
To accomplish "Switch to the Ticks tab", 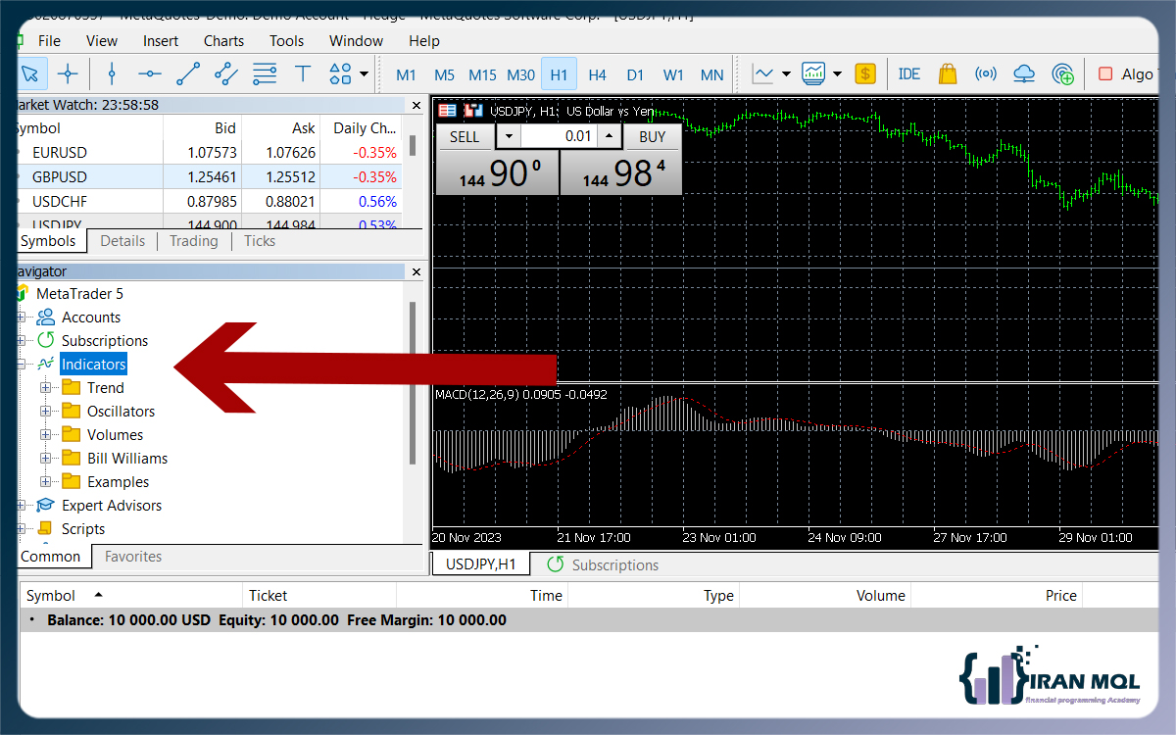I will (260, 241).
